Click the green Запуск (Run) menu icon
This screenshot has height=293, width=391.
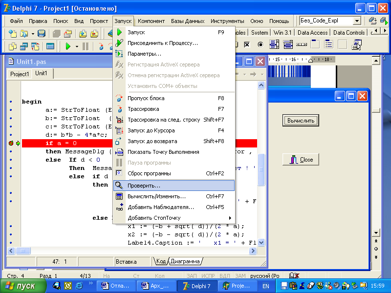119,32
